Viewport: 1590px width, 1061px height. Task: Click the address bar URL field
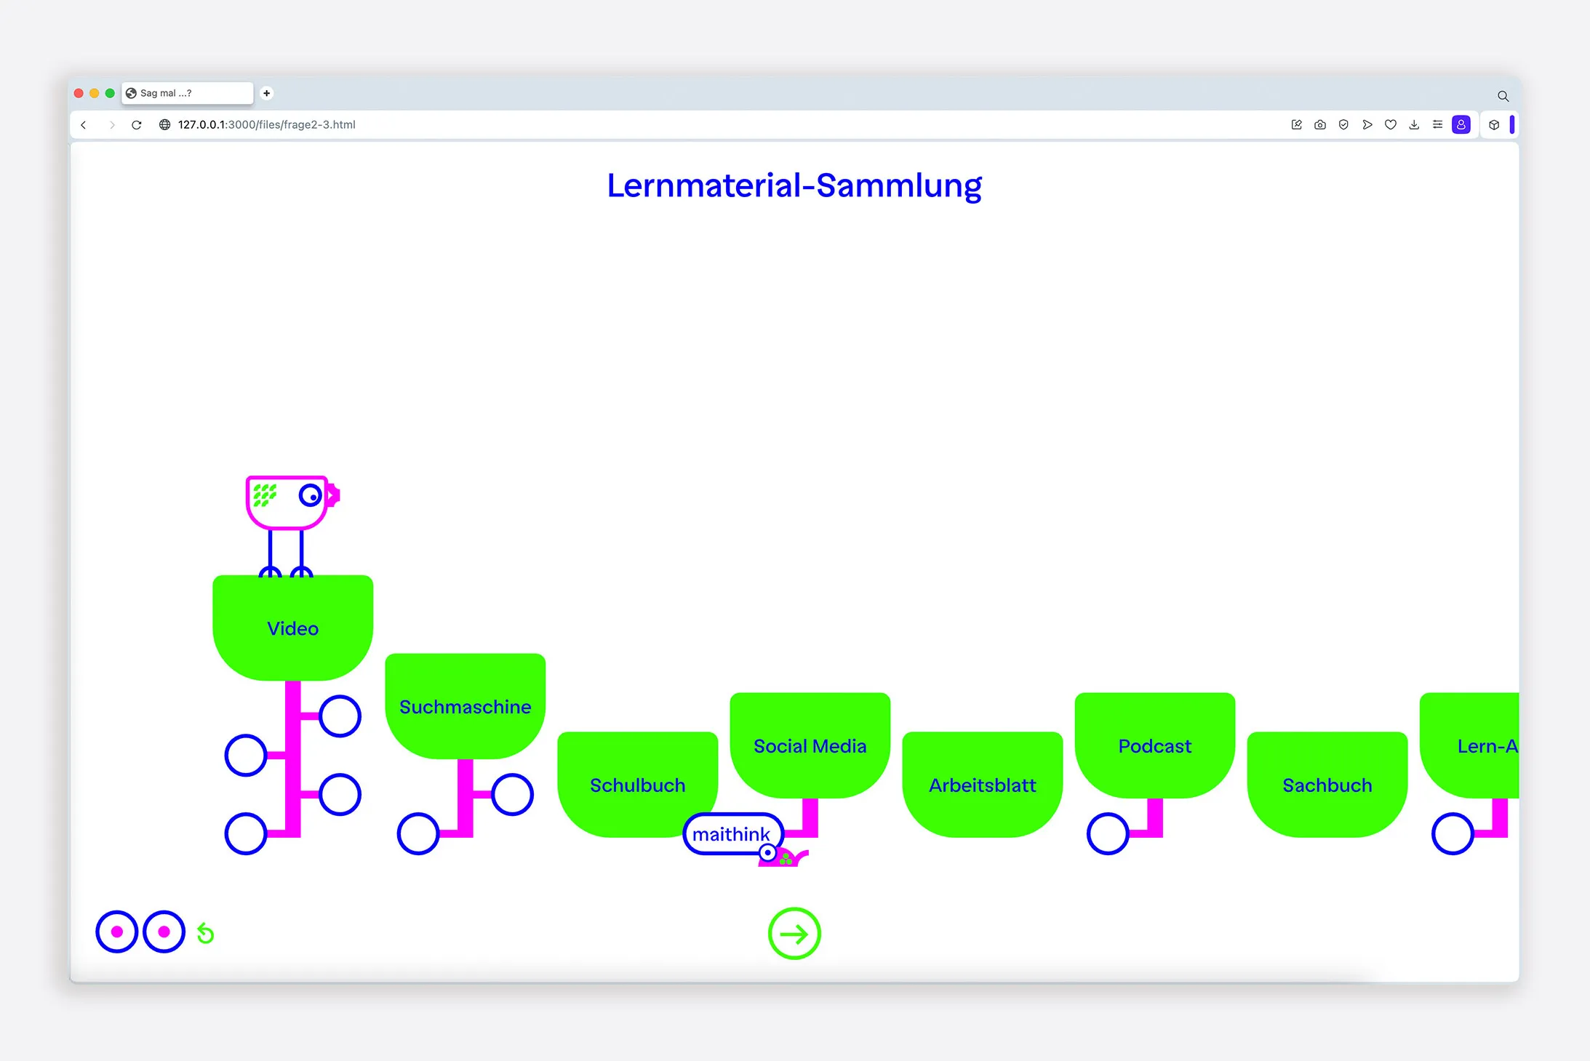point(266,124)
